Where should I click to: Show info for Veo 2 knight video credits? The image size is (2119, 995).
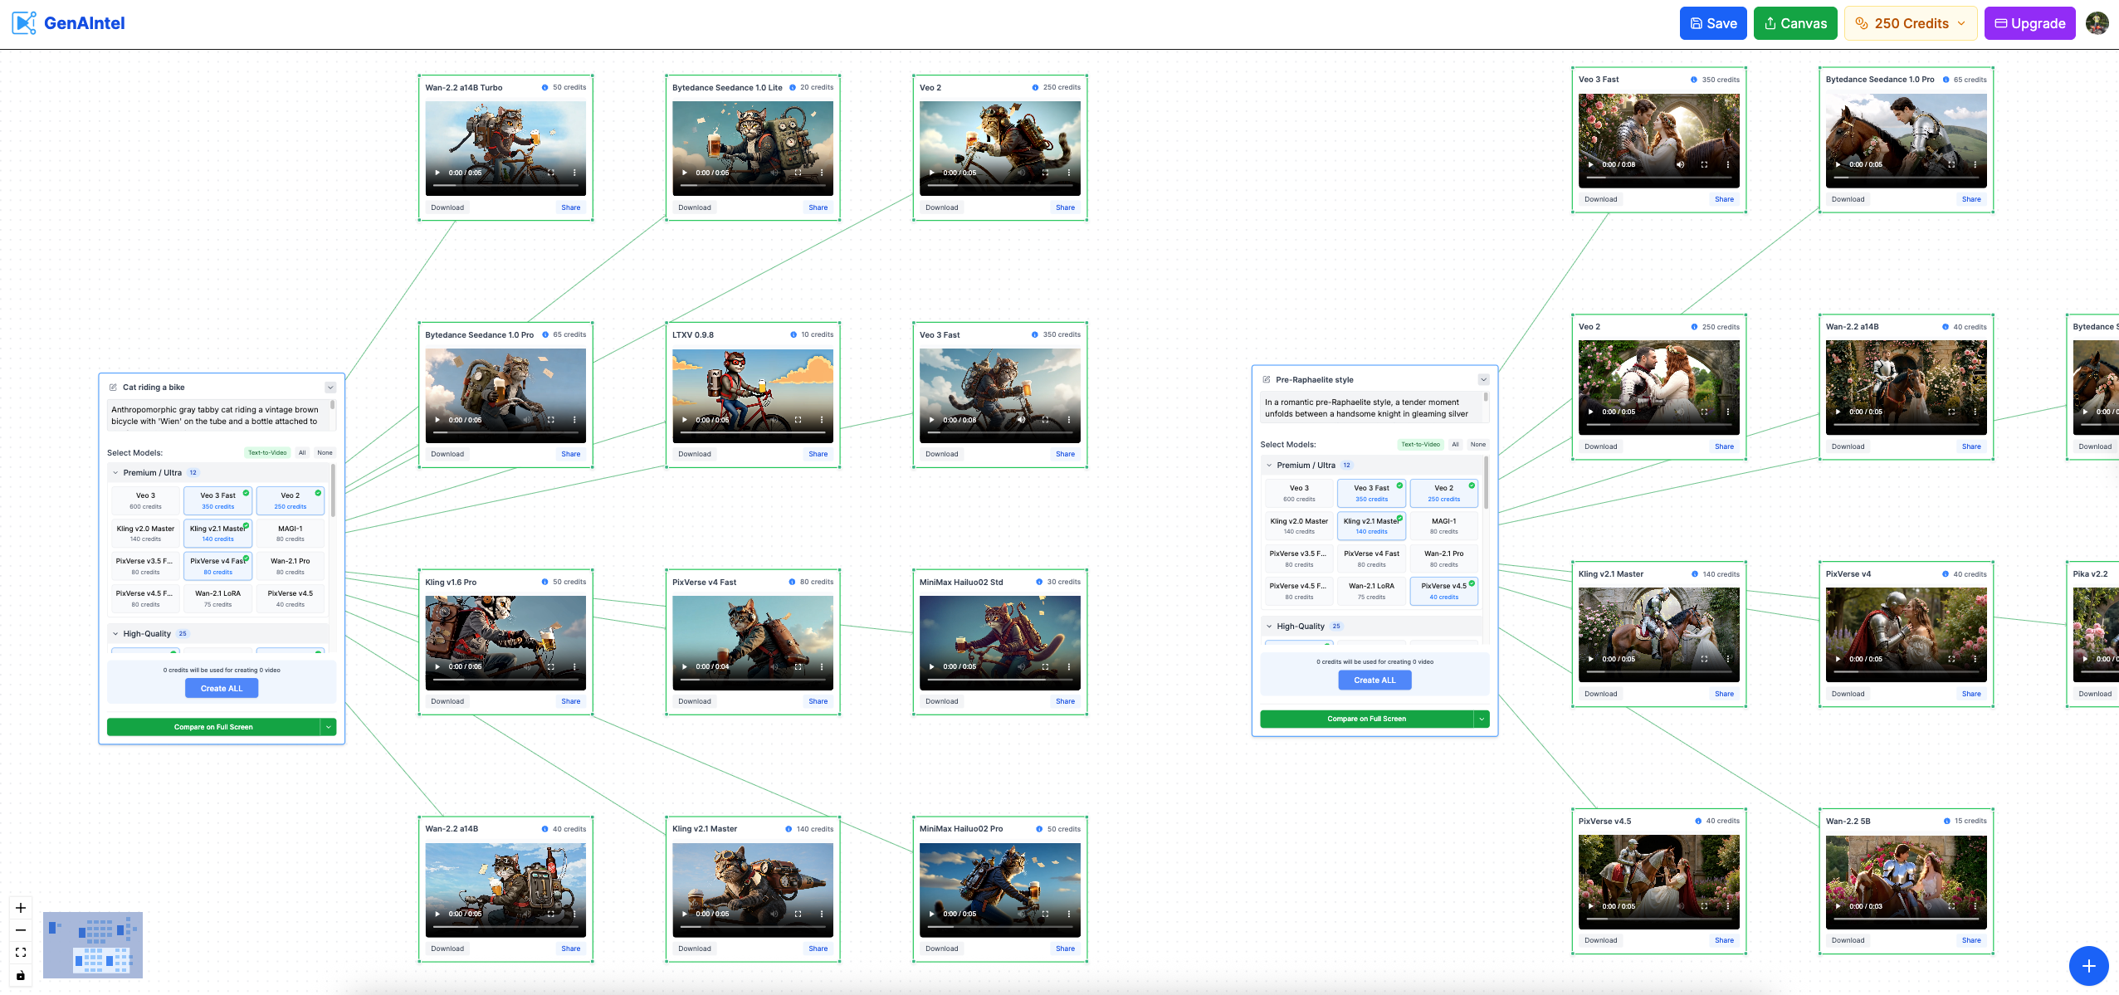1694,327
